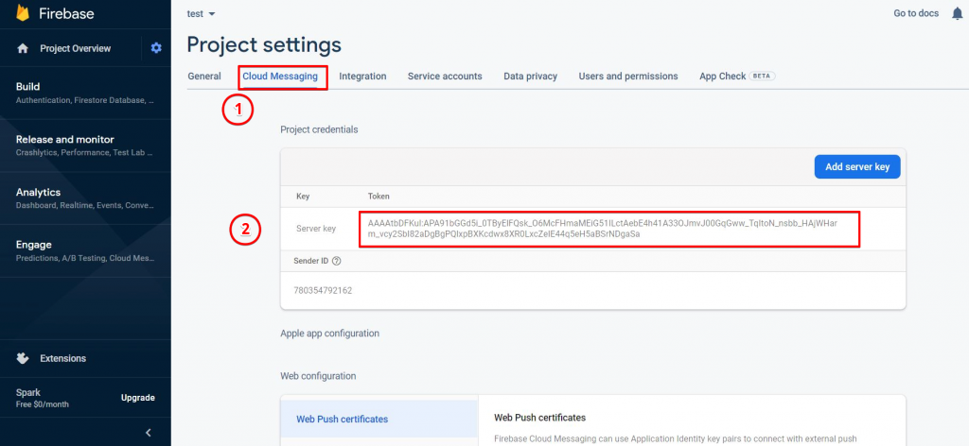Click the server key token text

pos(603,229)
